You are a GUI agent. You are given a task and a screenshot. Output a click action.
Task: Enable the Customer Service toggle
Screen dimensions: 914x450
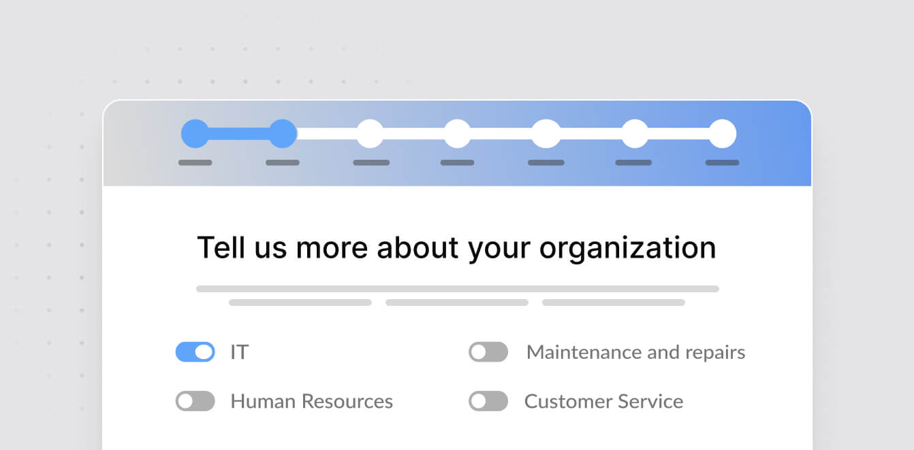point(488,401)
